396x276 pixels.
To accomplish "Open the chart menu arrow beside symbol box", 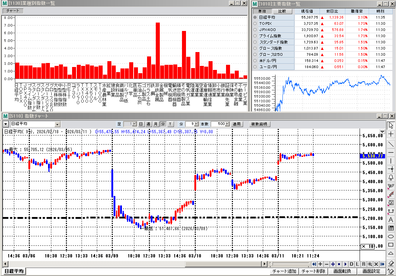I will (x=5, y=124).
